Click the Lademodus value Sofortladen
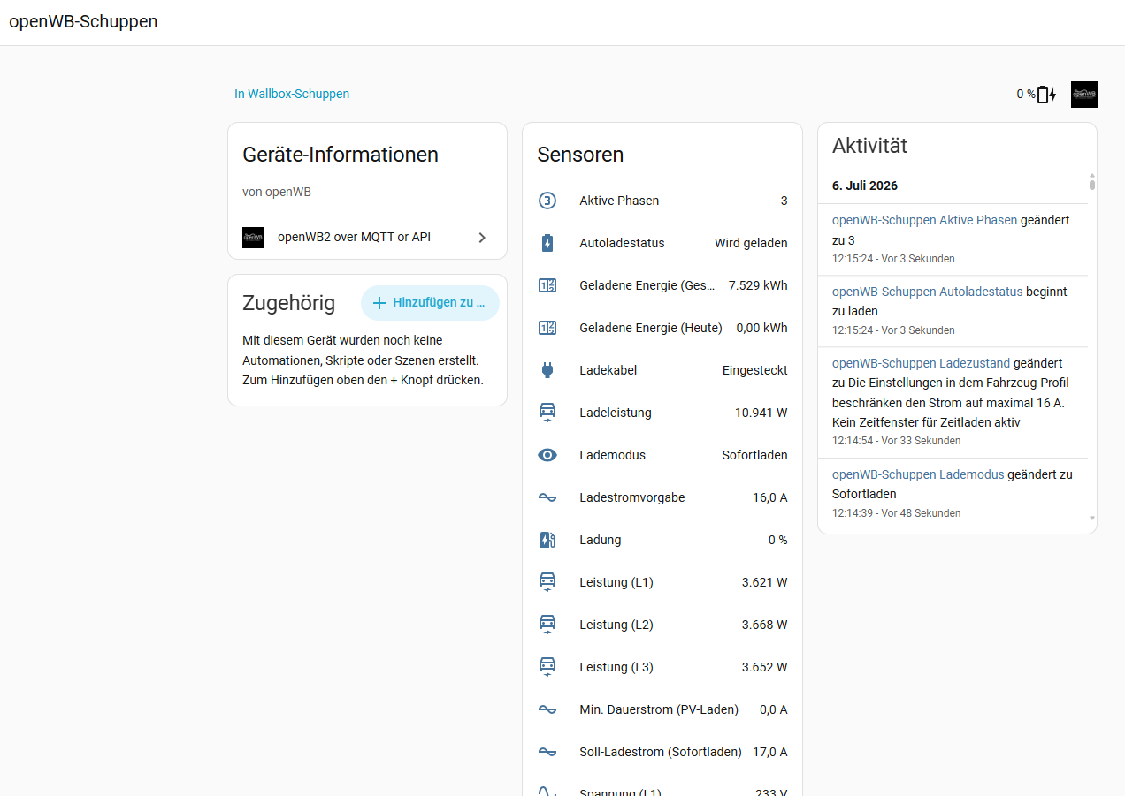The height and width of the screenshot is (796, 1125). pyautogui.click(x=754, y=455)
